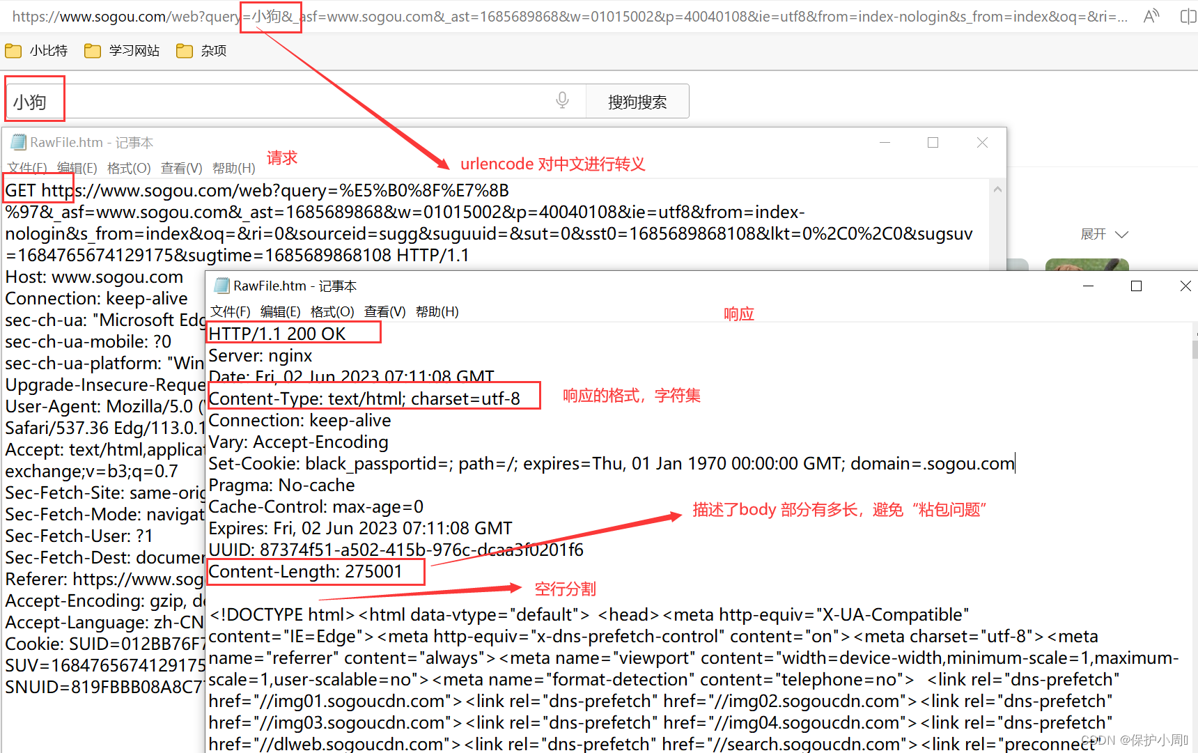The image size is (1198, 753).
Task: Click the 'Server: nginx' header line
Action: click(x=260, y=356)
